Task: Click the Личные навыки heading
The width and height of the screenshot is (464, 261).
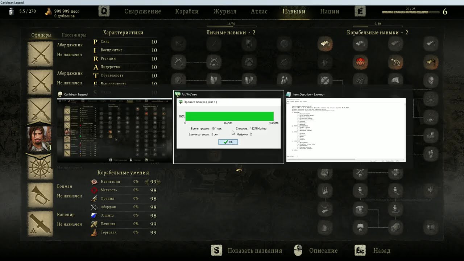Action: coord(231,33)
